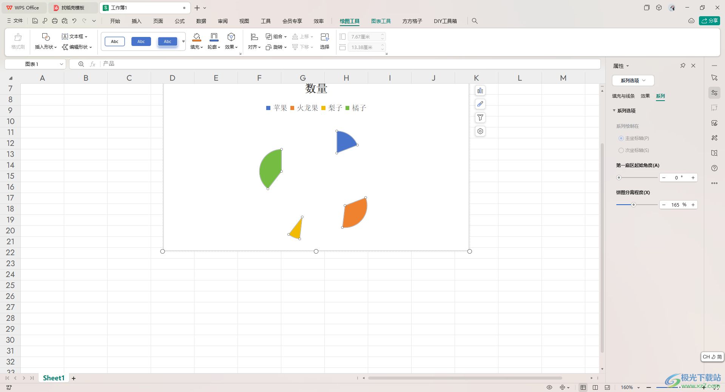Screen dimensions: 725x392
Task: Add a new sheet with plus button
Action: point(74,378)
